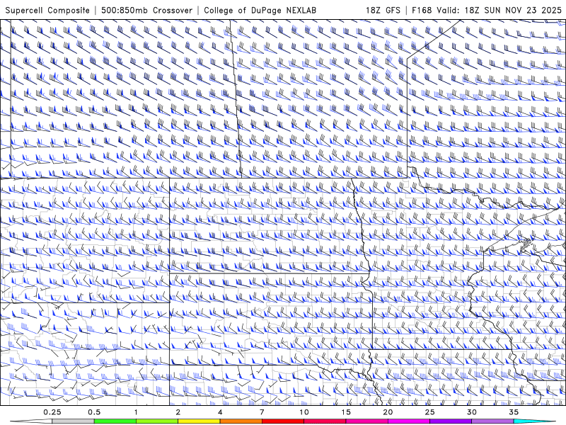Click the '25' legend value
566x425 pixels.
(429, 412)
